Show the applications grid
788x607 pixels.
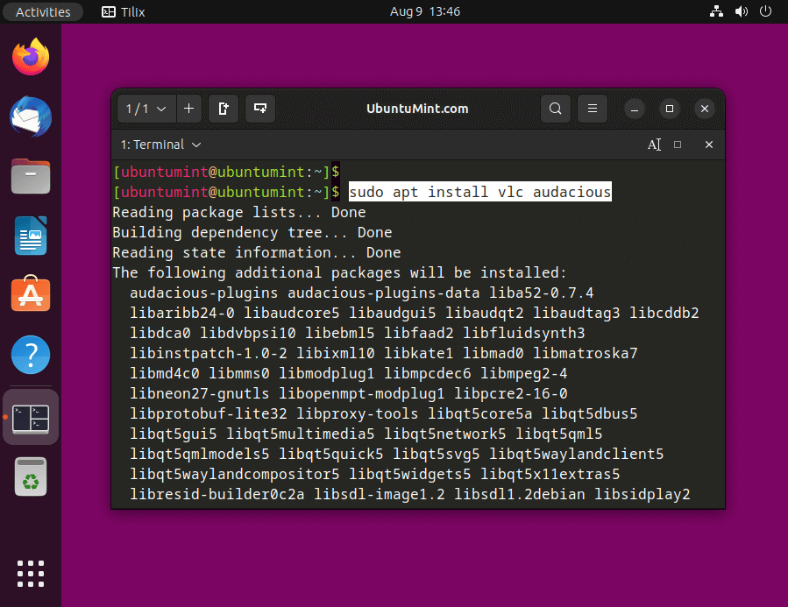[x=31, y=574]
